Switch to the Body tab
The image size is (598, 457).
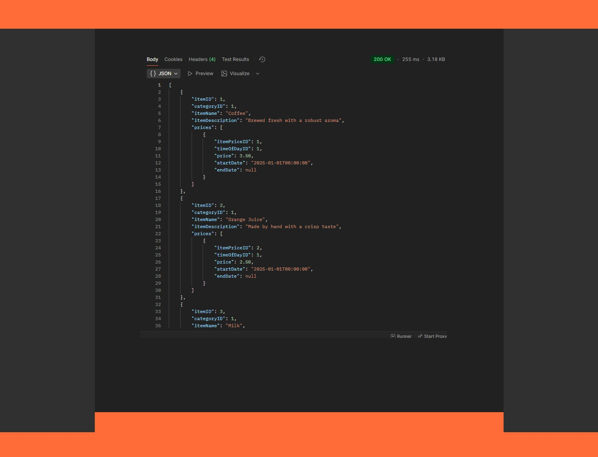(152, 59)
